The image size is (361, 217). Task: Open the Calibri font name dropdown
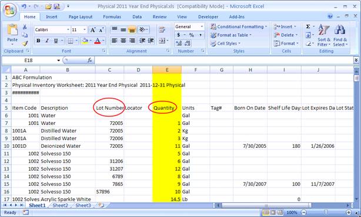[68, 30]
